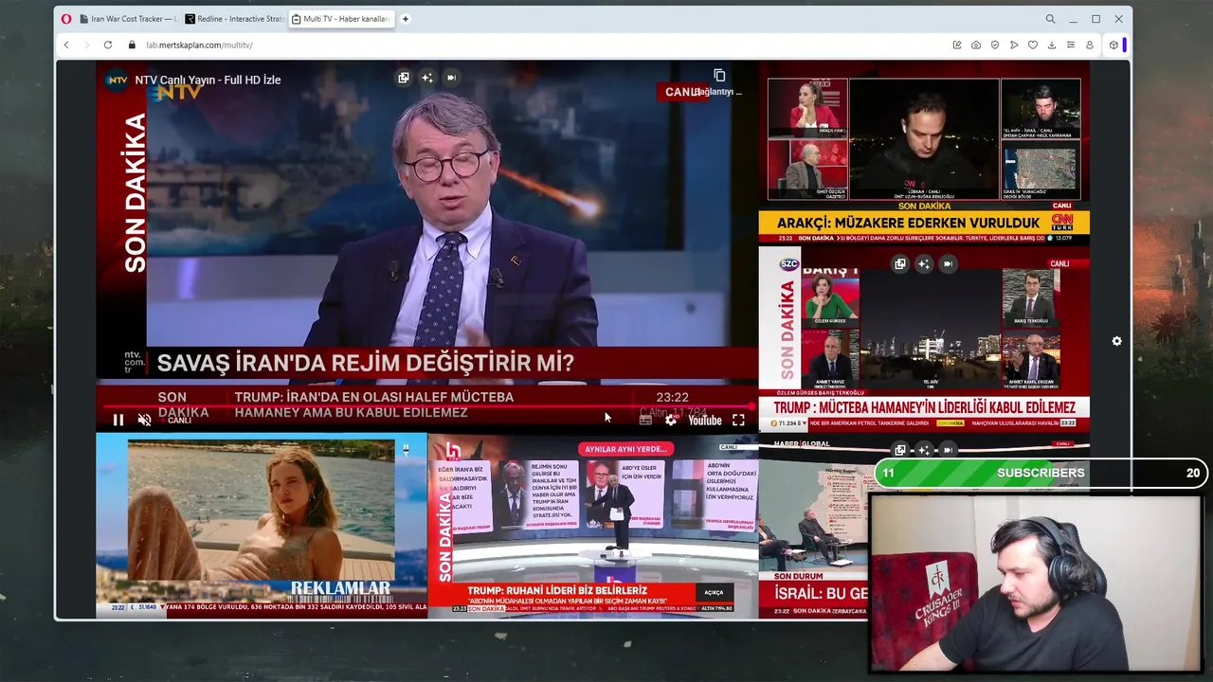The width and height of the screenshot is (1213, 682).
Task: Open the Opera menu logo
Action: 65,19
